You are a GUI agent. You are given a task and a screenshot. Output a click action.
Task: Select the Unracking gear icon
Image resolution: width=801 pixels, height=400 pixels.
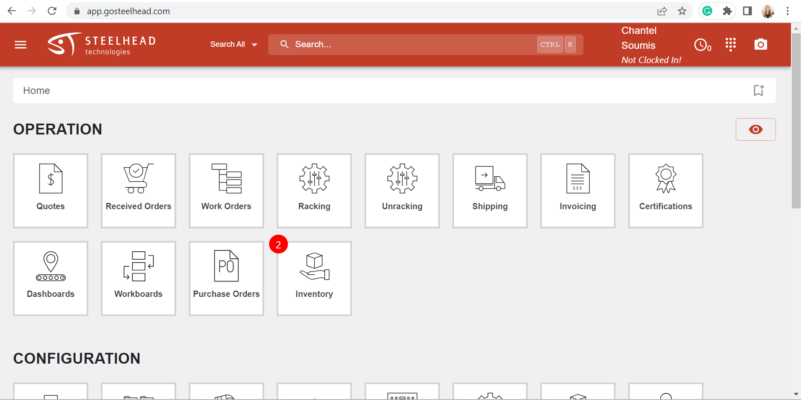[x=402, y=179]
